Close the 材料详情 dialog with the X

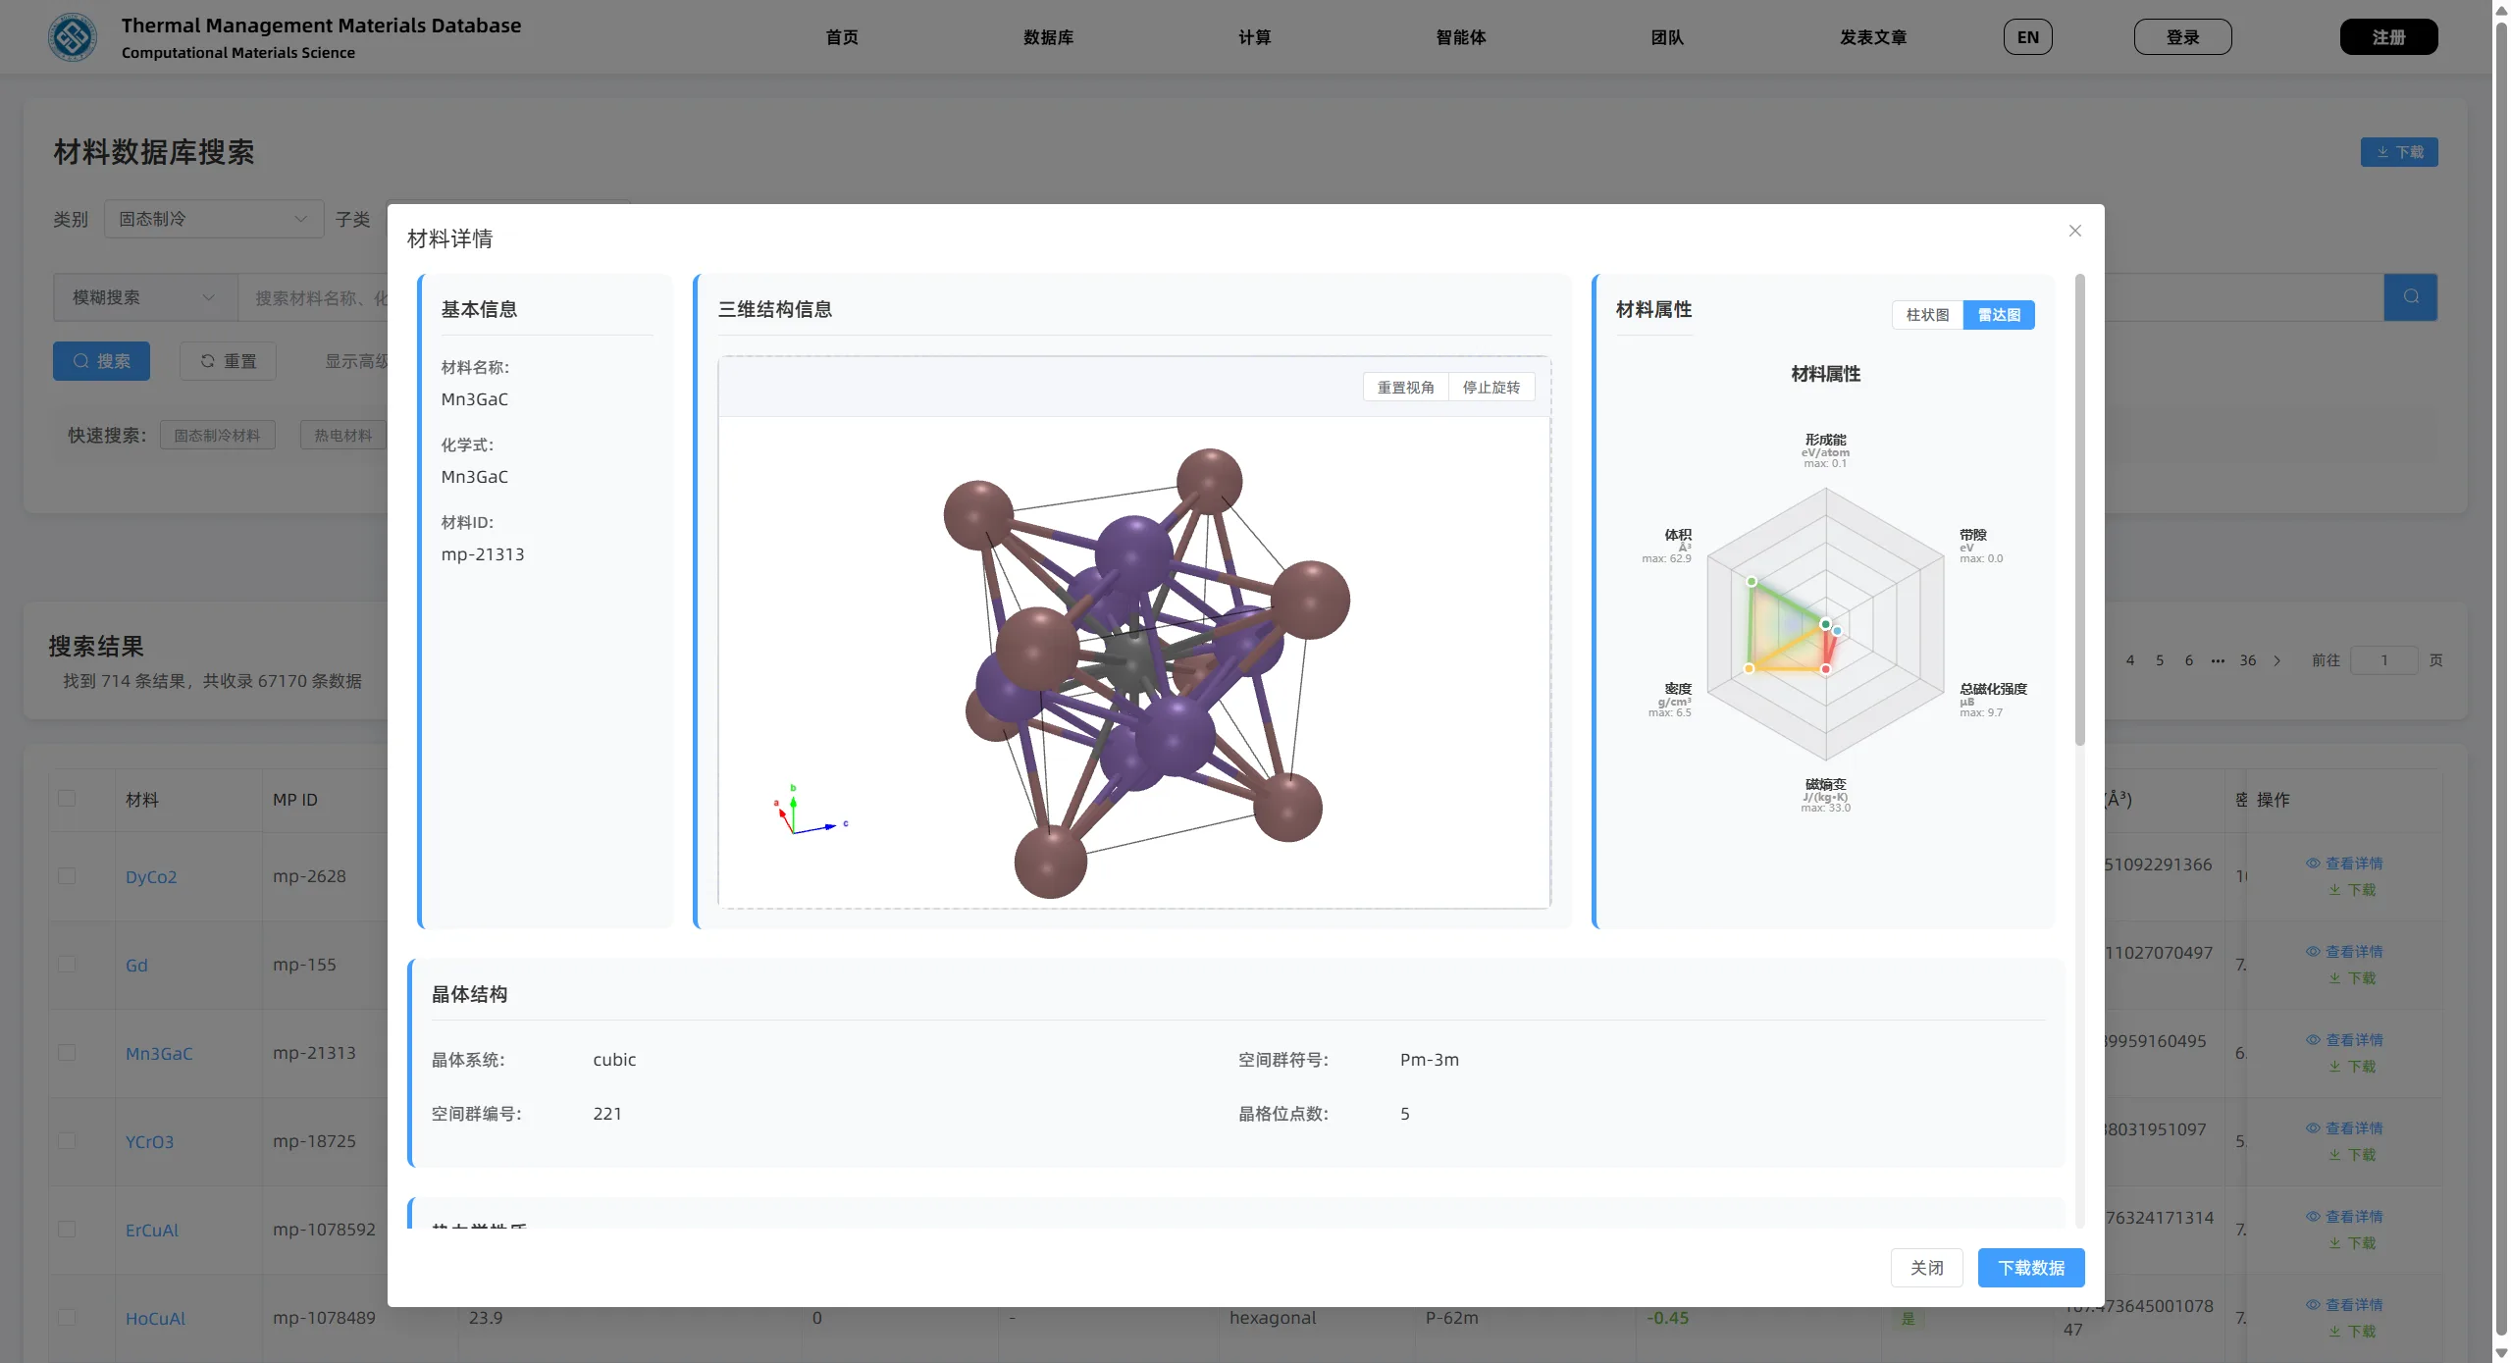tap(2074, 231)
